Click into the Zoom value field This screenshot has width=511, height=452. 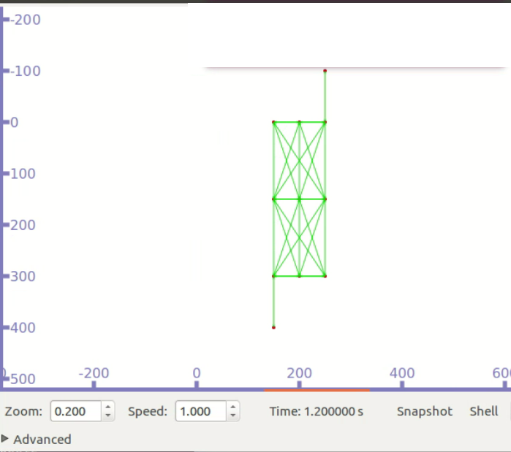pos(75,411)
